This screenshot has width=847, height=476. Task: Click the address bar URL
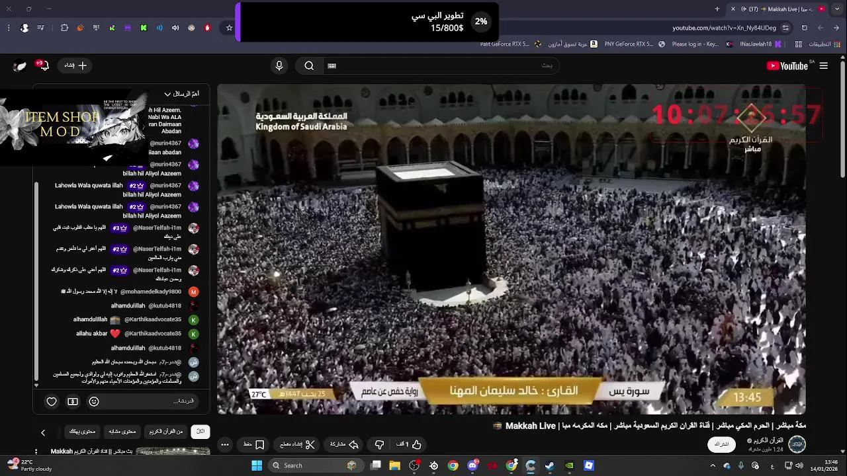point(724,28)
